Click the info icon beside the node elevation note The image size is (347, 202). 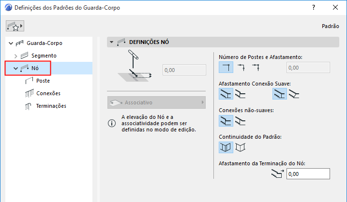point(111,123)
